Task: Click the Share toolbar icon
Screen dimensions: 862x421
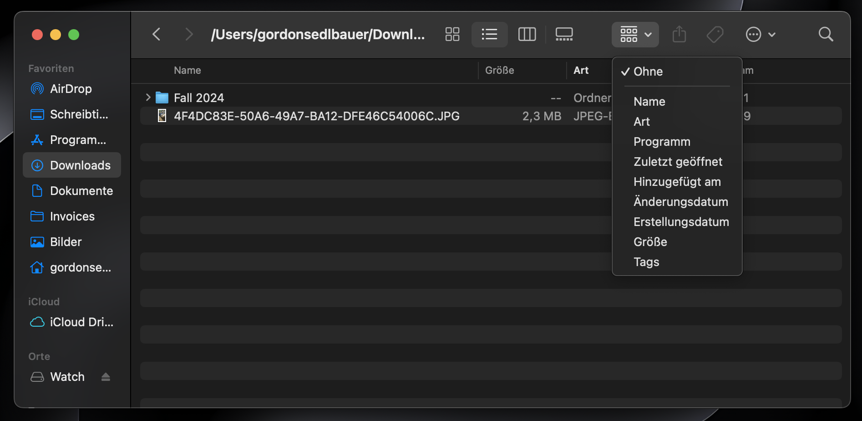Action: point(679,34)
